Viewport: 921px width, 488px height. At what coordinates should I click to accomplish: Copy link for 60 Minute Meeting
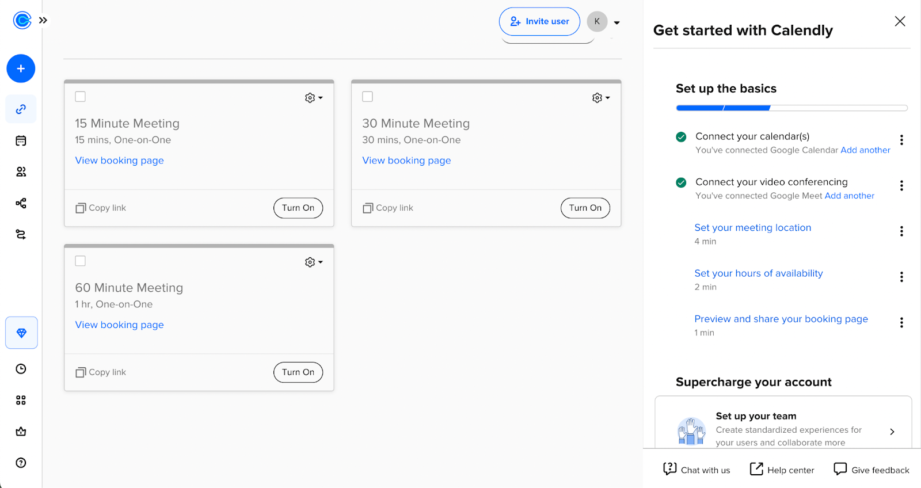(101, 372)
